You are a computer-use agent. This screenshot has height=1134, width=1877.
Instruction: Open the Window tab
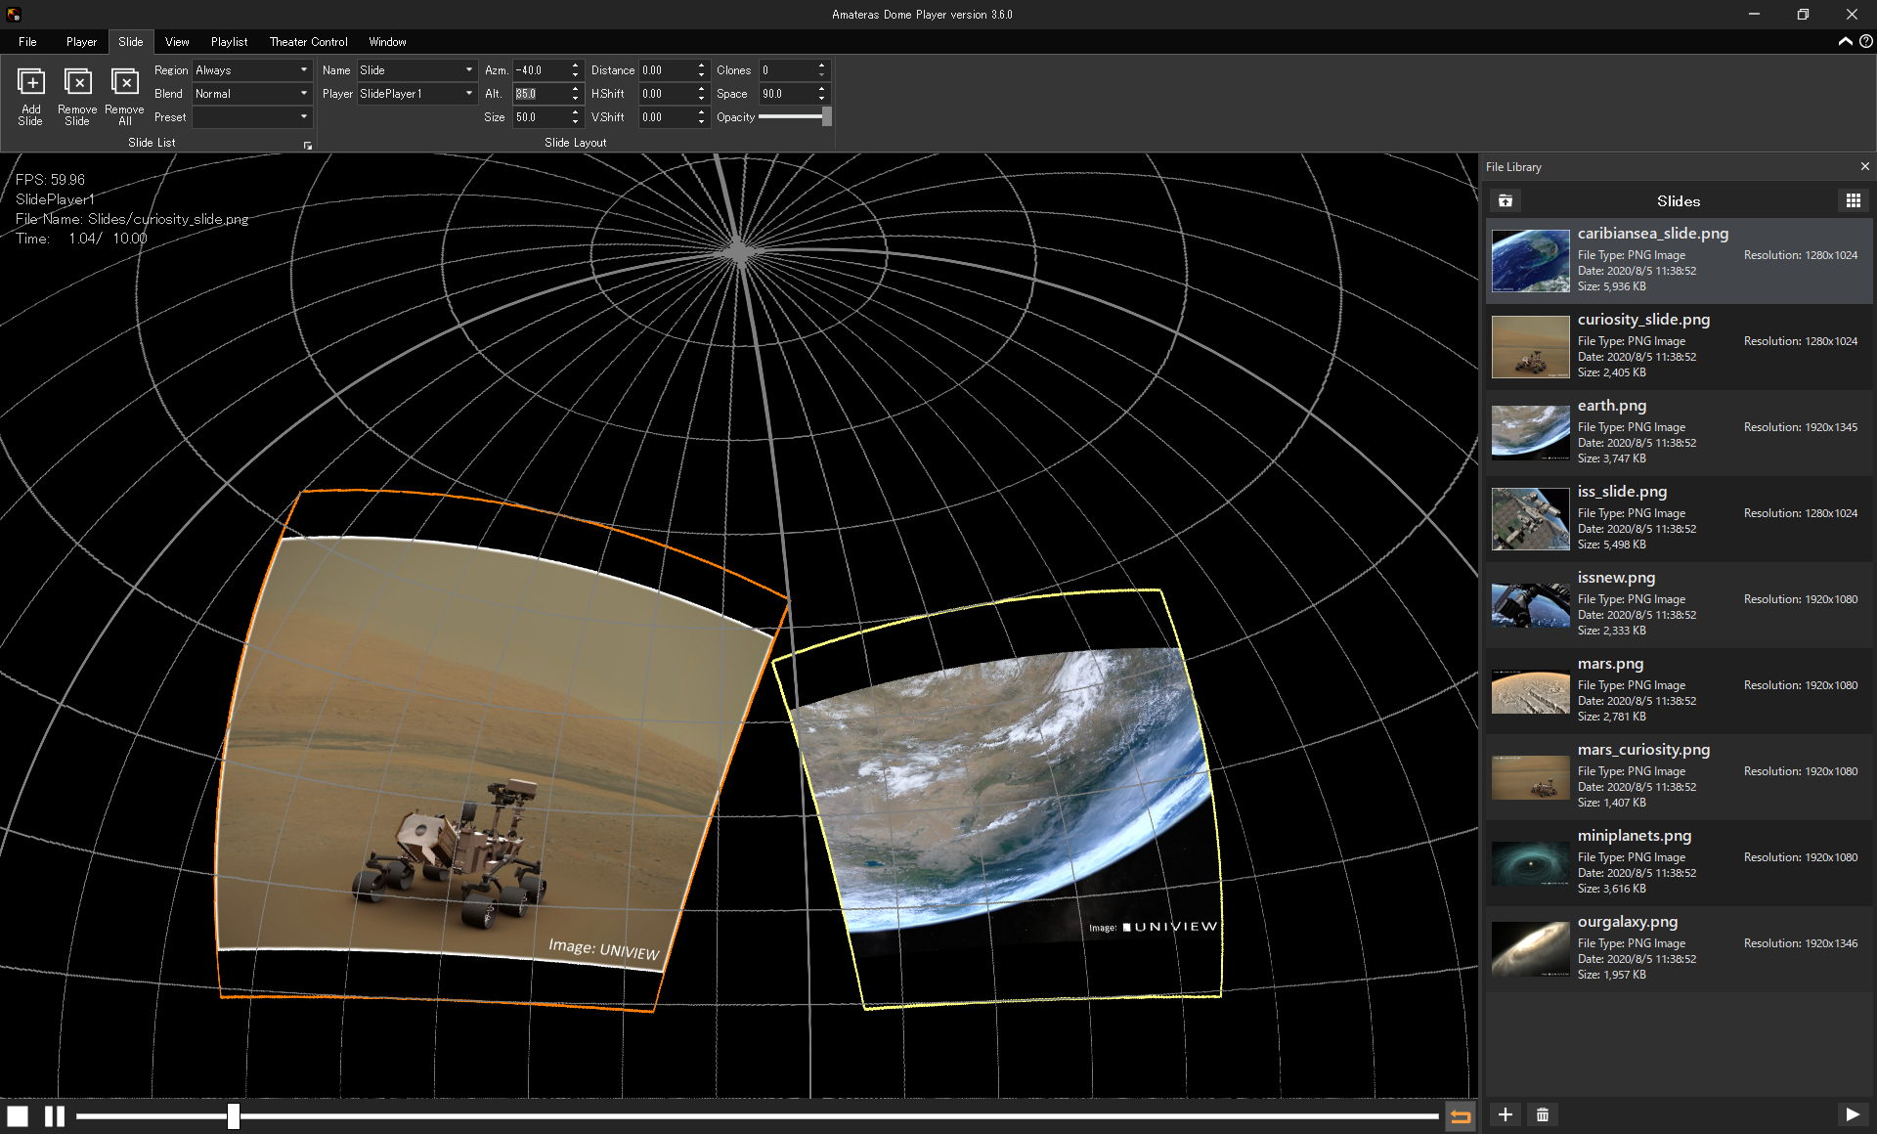[387, 41]
